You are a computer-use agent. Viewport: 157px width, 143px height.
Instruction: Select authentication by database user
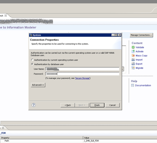(x=32, y=64)
